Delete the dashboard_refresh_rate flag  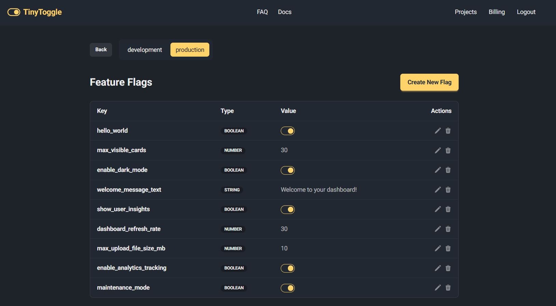448,229
